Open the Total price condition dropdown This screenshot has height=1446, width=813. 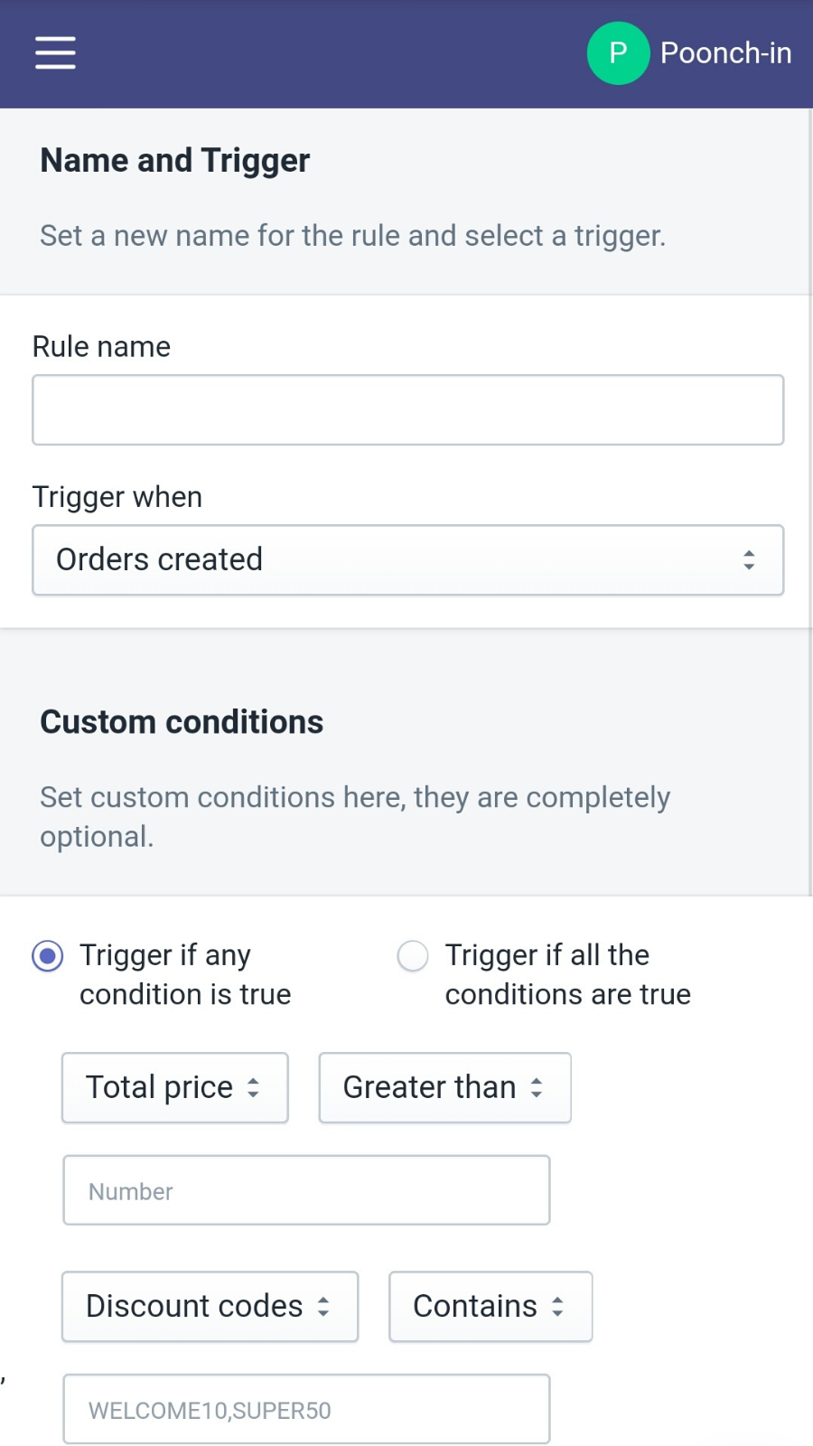click(174, 1087)
